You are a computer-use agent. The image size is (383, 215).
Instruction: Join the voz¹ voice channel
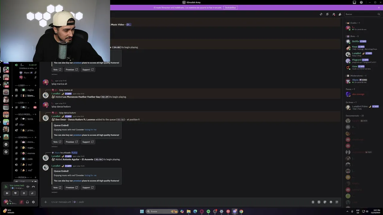(26, 165)
